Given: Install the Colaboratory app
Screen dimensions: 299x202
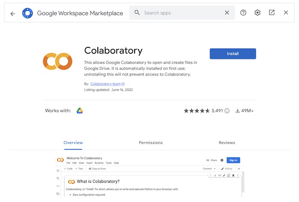Looking at the screenshot, I should pyautogui.click(x=233, y=54).
